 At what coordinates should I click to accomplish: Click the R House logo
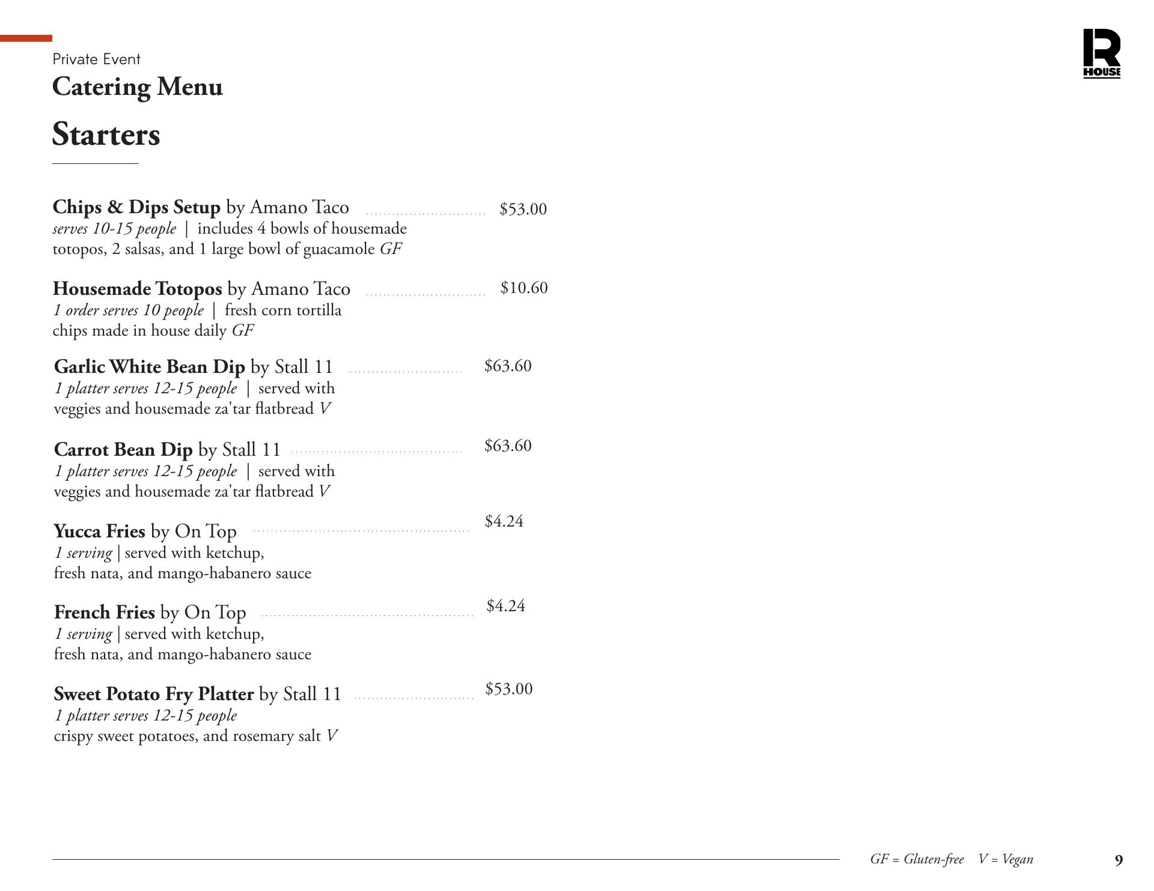click(x=1102, y=53)
